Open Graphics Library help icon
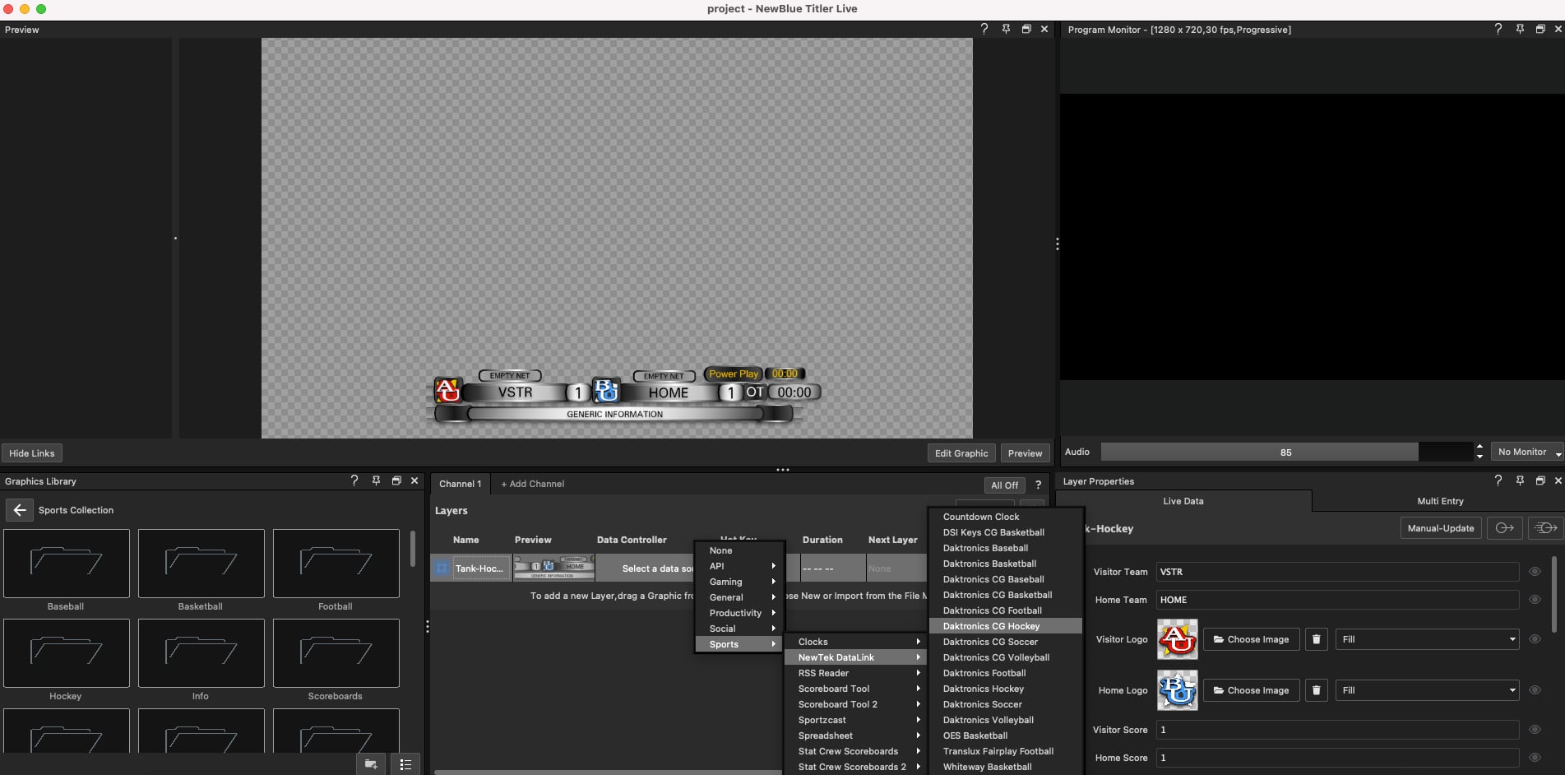Viewport: 1565px width, 775px height. pyautogui.click(x=354, y=480)
